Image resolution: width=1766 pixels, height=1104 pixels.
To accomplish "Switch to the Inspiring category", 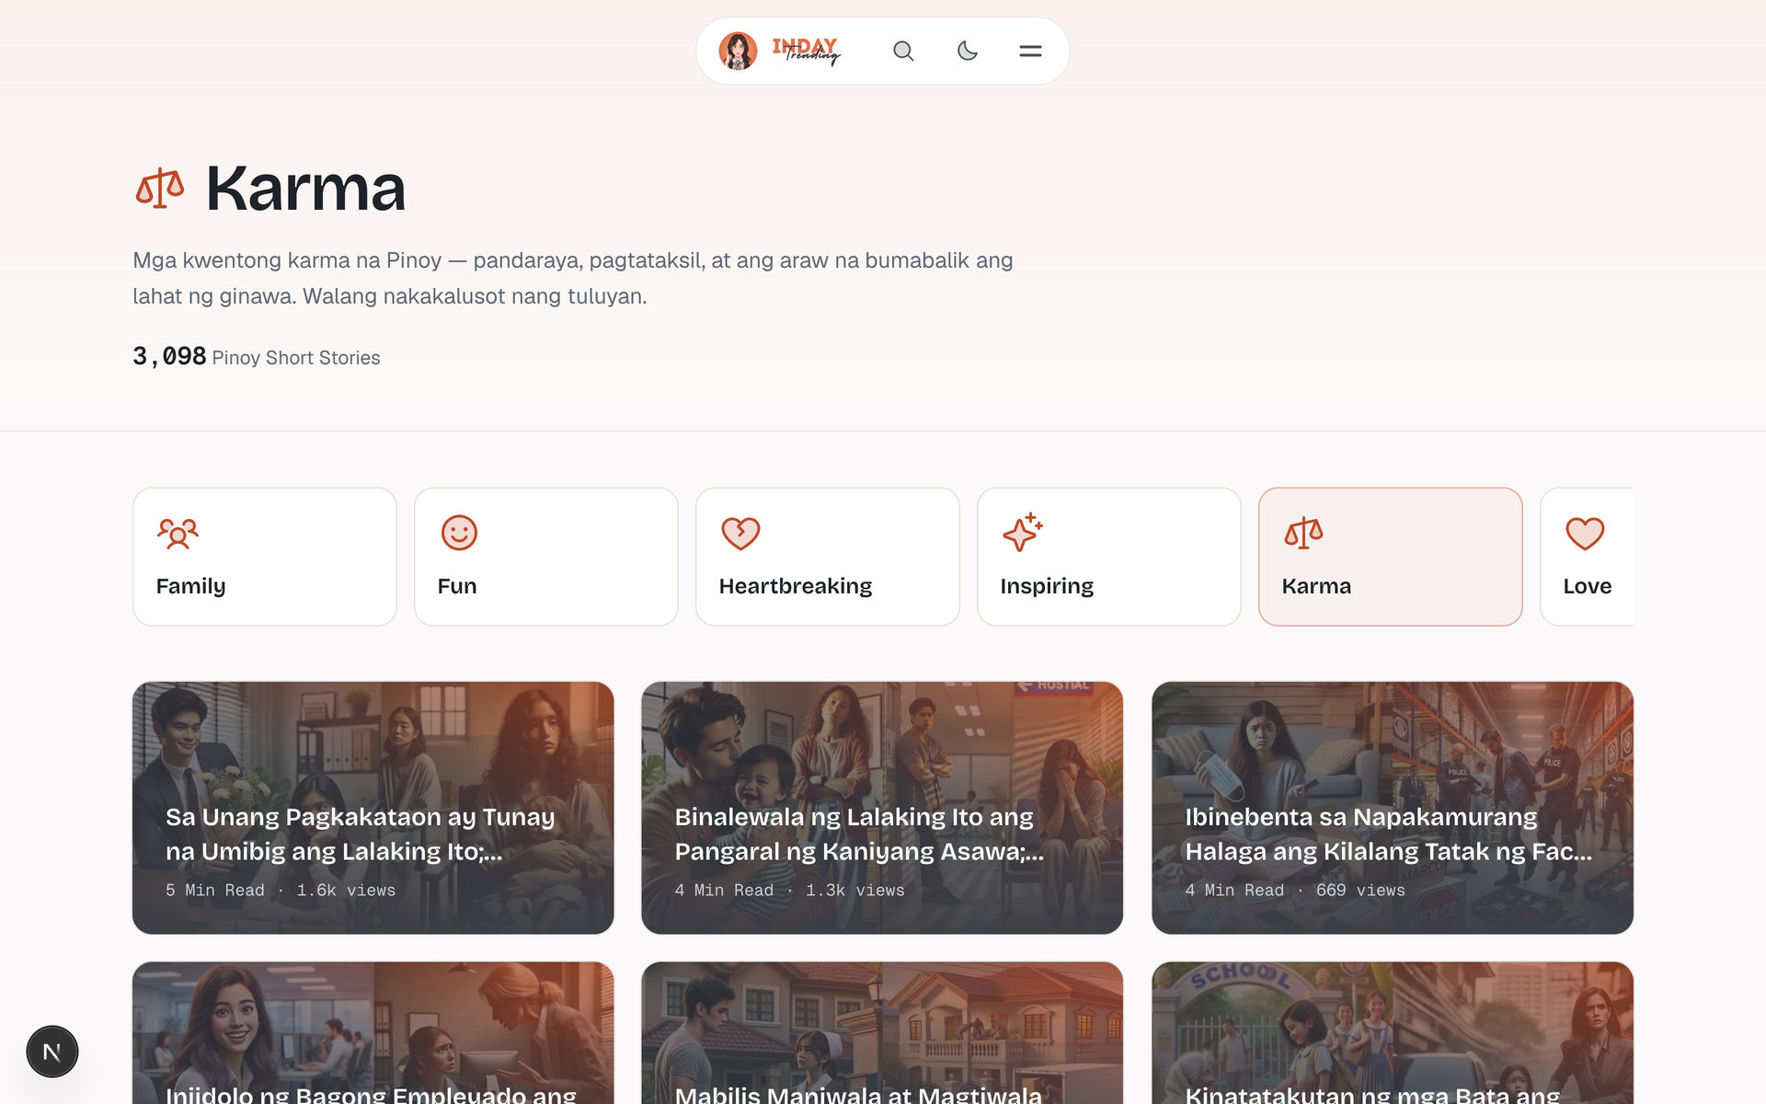I will click(1109, 557).
